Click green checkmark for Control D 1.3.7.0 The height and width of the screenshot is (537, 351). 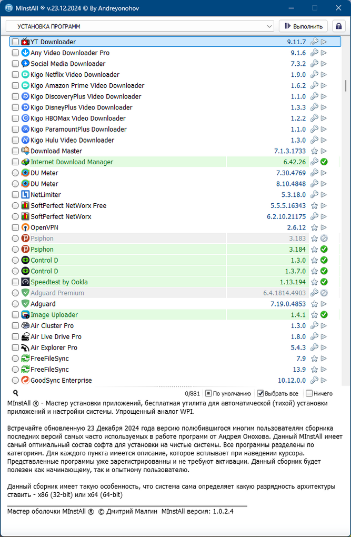tap(324, 271)
